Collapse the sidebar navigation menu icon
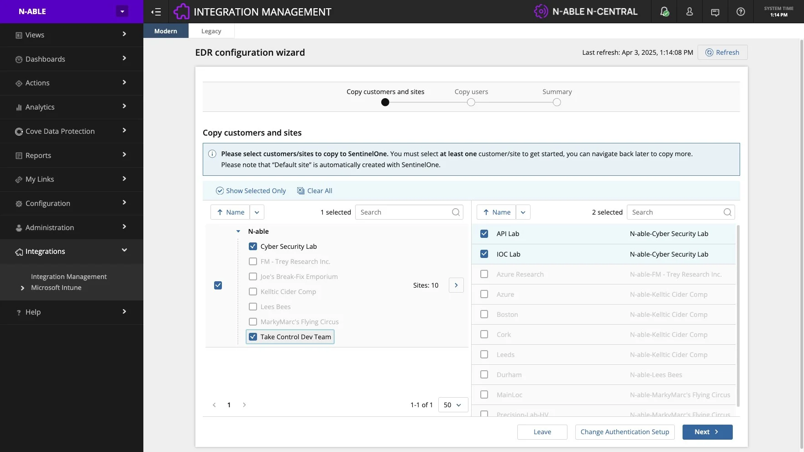This screenshot has width=804, height=452. point(156,12)
